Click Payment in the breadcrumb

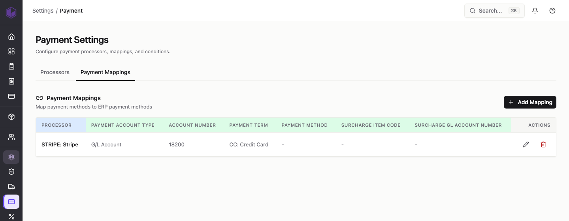click(x=71, y=11)
